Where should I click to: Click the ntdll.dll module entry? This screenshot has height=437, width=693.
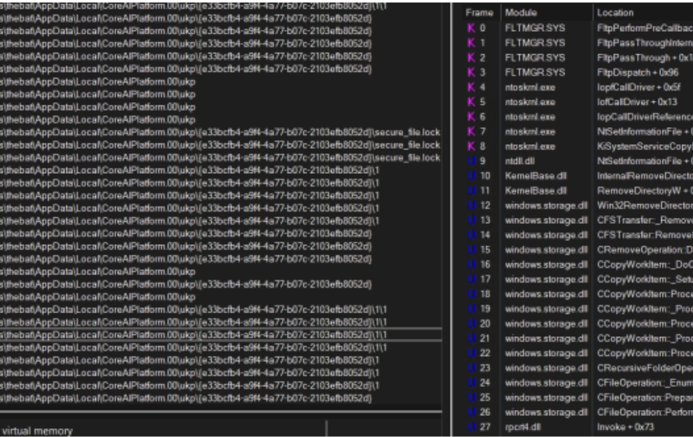pos(520,161)
